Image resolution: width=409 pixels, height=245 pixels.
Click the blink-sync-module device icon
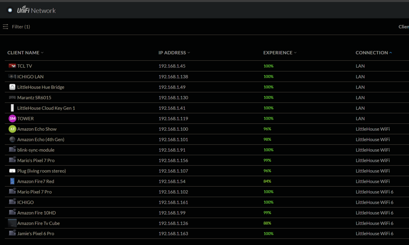12,149
